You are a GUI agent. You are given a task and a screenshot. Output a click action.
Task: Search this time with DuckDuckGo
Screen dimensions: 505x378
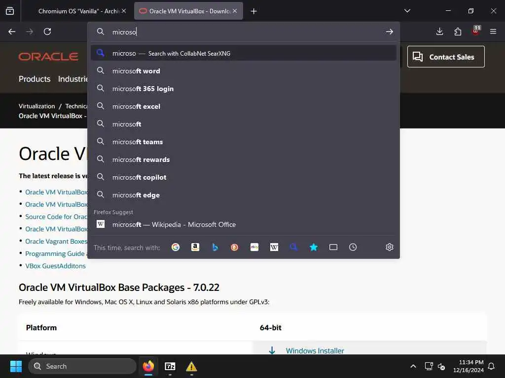234,247
